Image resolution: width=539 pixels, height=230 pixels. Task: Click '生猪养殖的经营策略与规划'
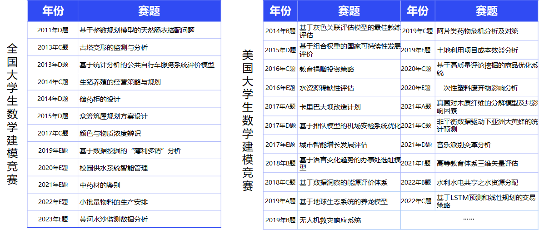[x=120, y=82]
